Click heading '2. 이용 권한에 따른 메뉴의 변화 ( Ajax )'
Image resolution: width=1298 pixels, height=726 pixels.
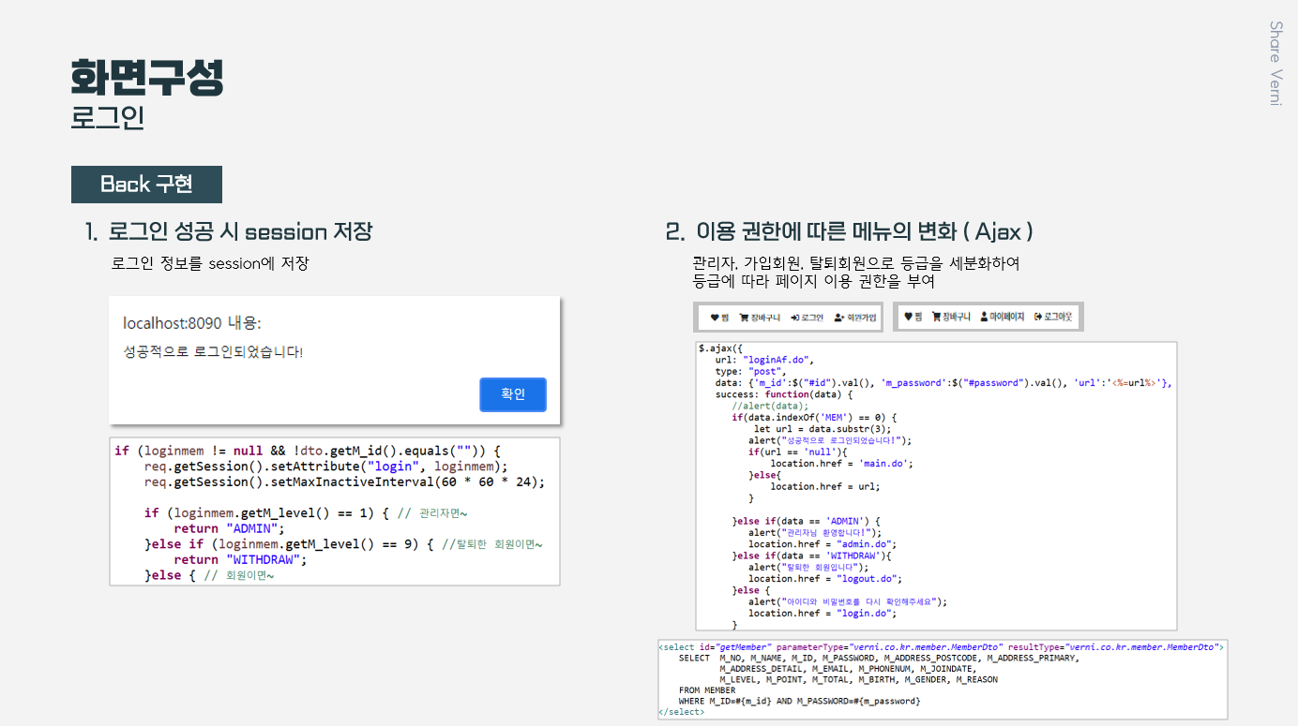pos(850,231)
